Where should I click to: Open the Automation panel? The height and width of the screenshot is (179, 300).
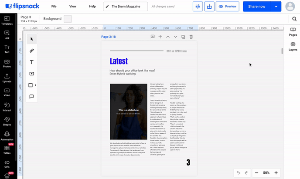tap(7, 136)
